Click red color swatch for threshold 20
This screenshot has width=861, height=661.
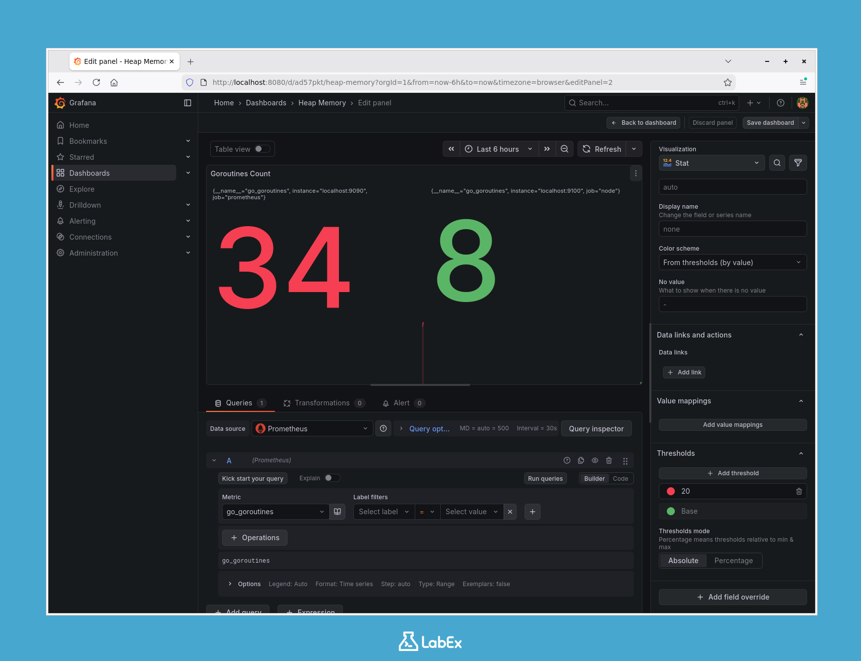671,491
